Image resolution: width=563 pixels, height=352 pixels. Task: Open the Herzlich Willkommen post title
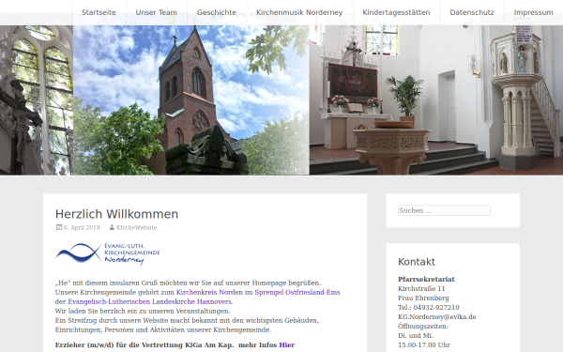tap(116, 214)
